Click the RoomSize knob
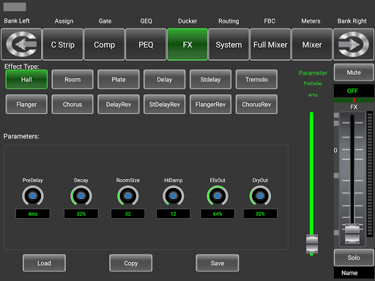This screenshot has height=281, width=375. point(127,195)
